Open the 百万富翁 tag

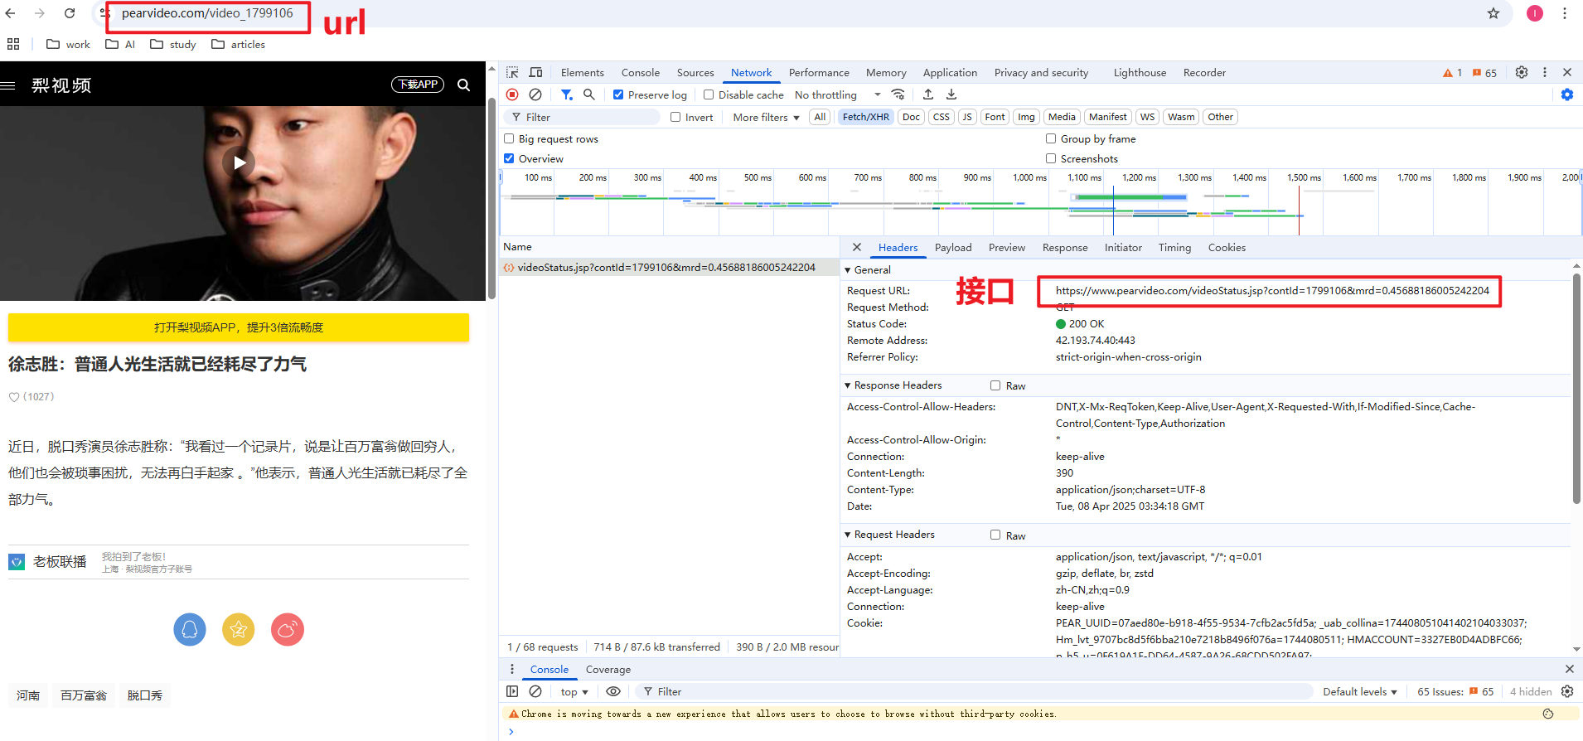point(84,695)
